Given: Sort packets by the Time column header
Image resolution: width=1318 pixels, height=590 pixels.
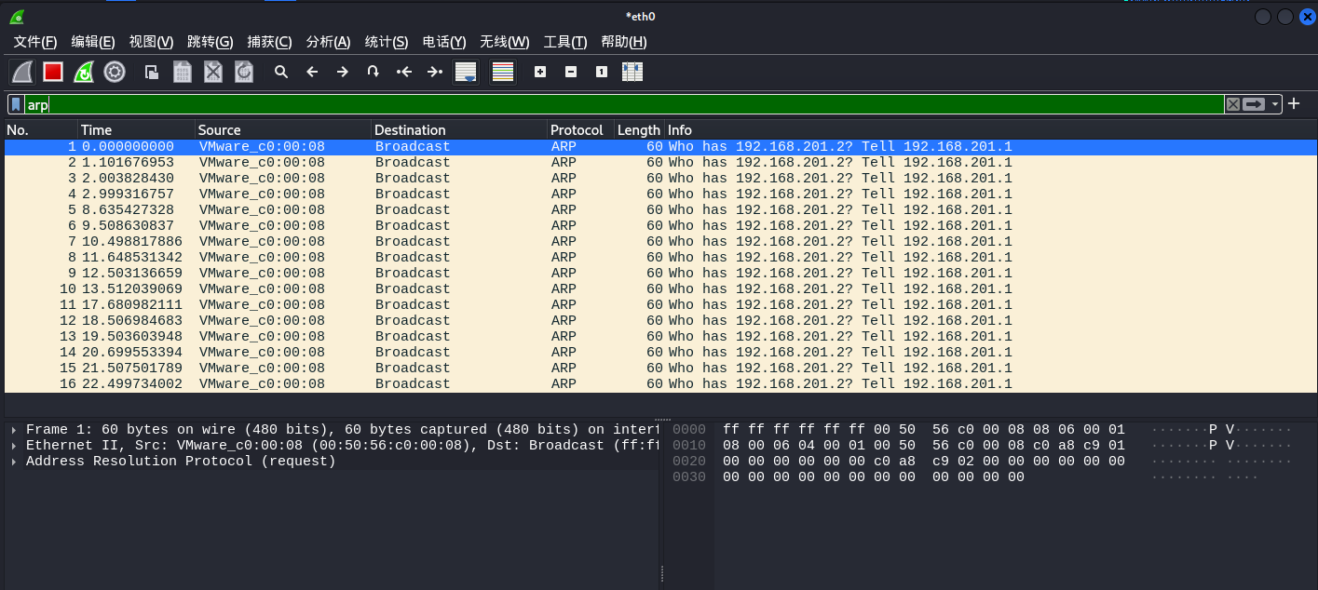Looking at the screenshot, I should (x=136, y=130).
